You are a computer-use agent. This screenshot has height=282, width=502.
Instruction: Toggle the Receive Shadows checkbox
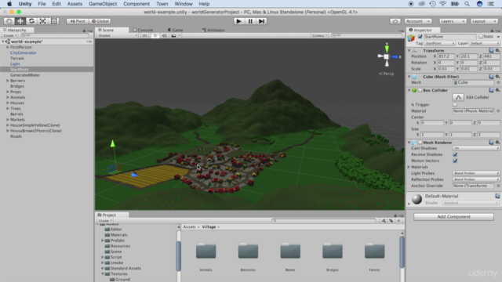[455, 154]
